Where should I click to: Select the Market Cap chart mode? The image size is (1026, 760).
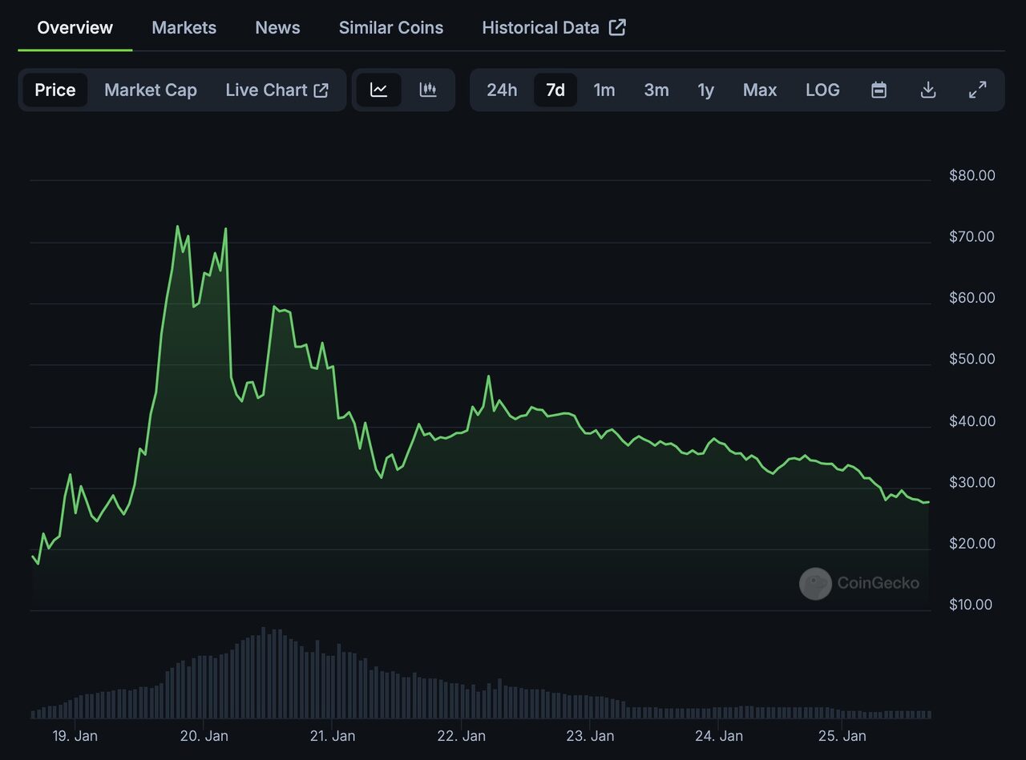pyautogui.click(x=151, y=90)
